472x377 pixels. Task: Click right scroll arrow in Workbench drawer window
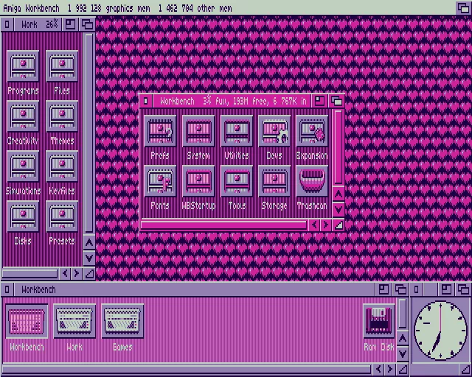[325, 225]
